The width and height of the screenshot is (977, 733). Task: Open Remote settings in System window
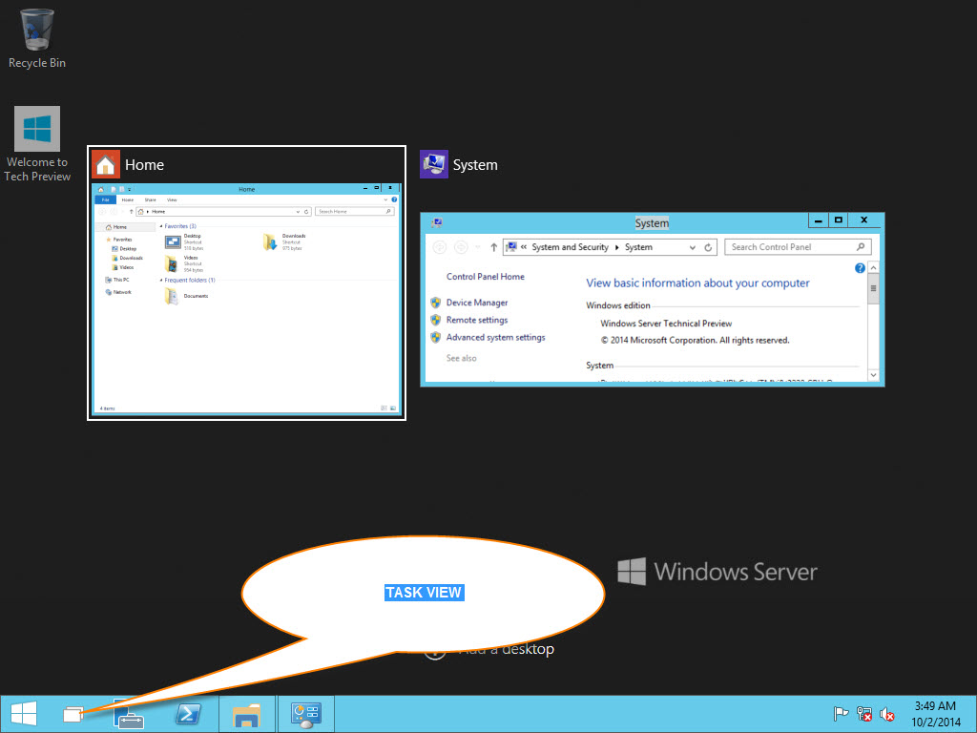477,320
